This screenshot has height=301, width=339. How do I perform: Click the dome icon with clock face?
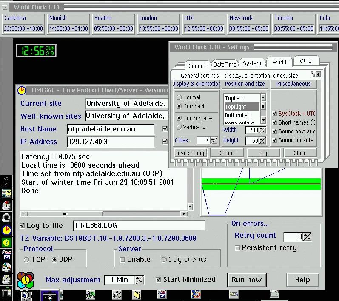6,280
